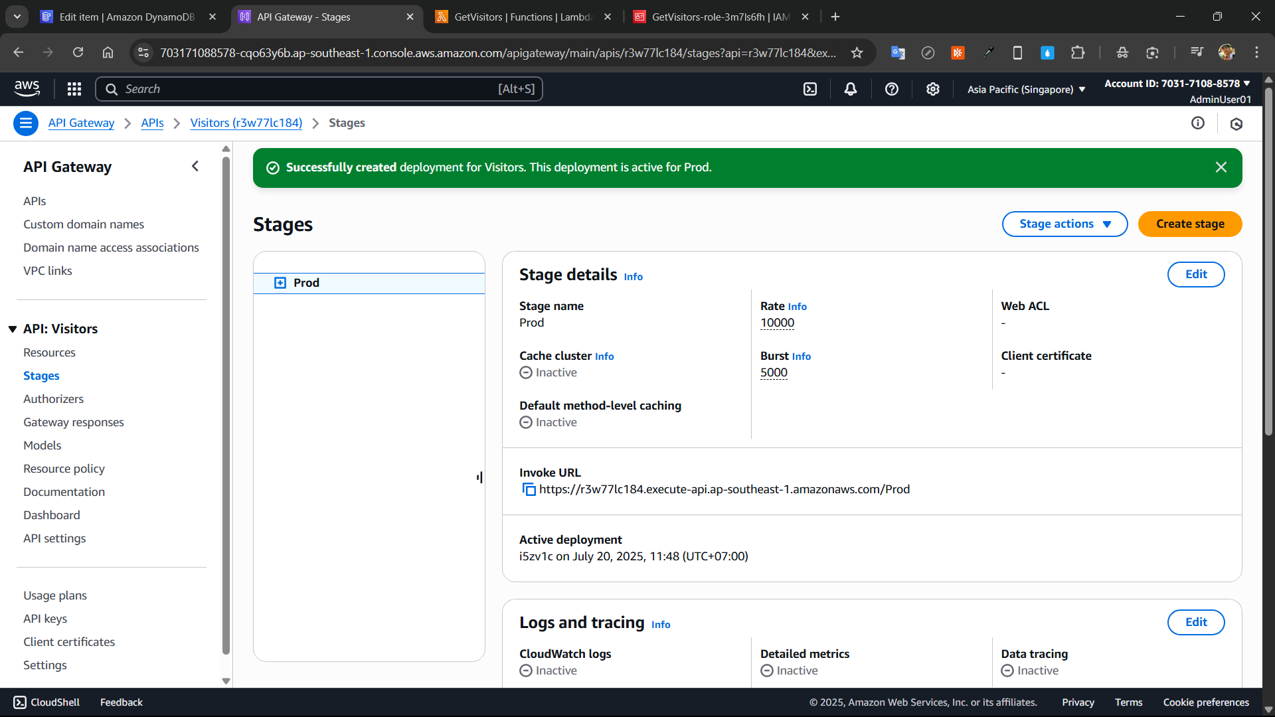Expand the Prod stage tree node
This screenshot has width=1275, height=717.
tap(280, 283)
